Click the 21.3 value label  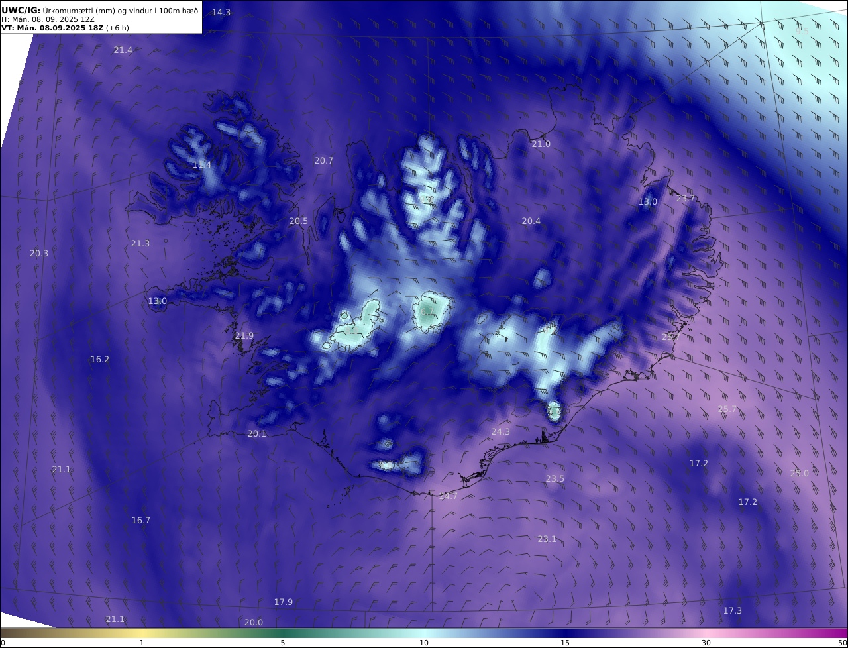[x=140, y=244]
